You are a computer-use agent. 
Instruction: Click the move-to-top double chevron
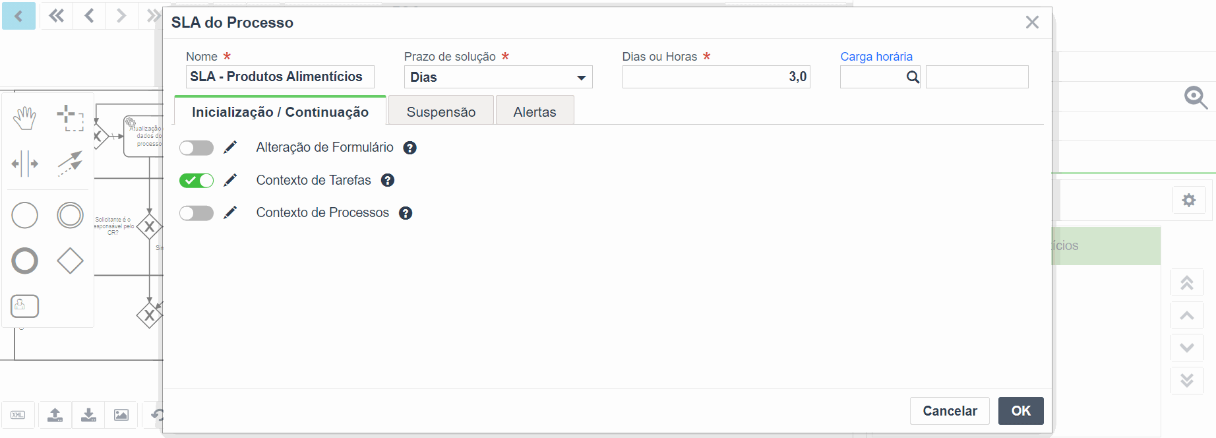point(1187,283)
